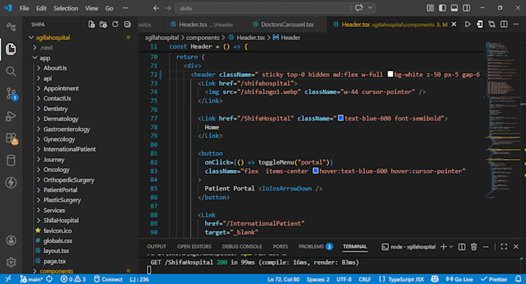
Task: Create a new folder in explorer
Action: (x=104, y=25)
